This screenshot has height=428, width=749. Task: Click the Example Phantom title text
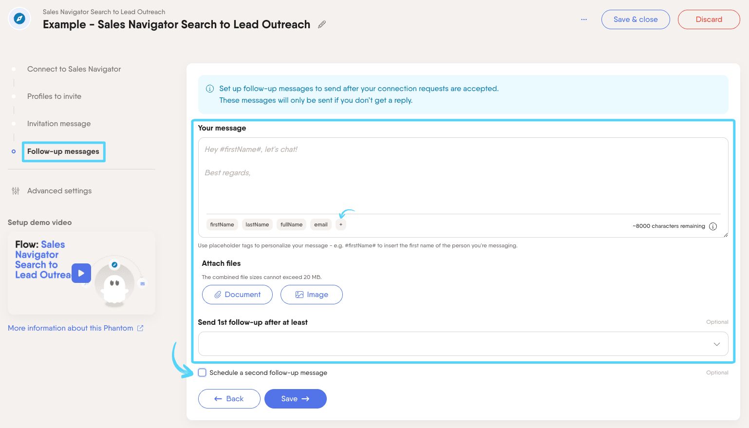point(176,24)
